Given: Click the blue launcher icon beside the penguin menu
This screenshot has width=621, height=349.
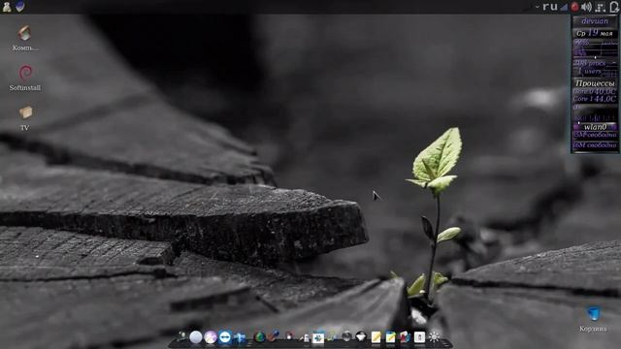Looking at the screenshot, I should click(19, 7).
